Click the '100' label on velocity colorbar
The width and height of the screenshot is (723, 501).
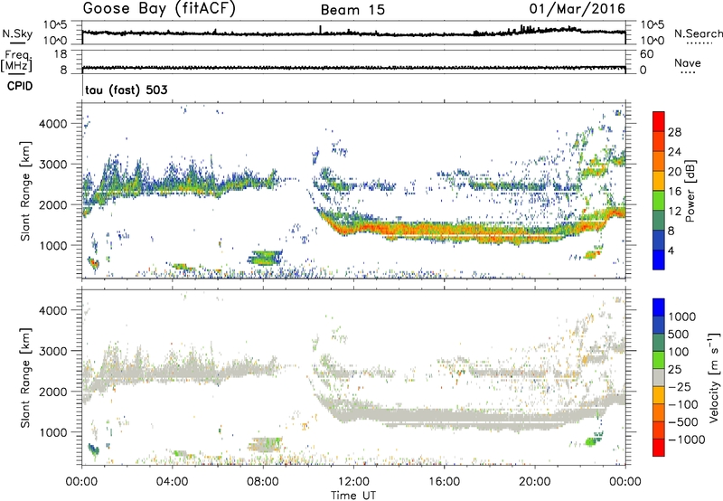[680, 352]
